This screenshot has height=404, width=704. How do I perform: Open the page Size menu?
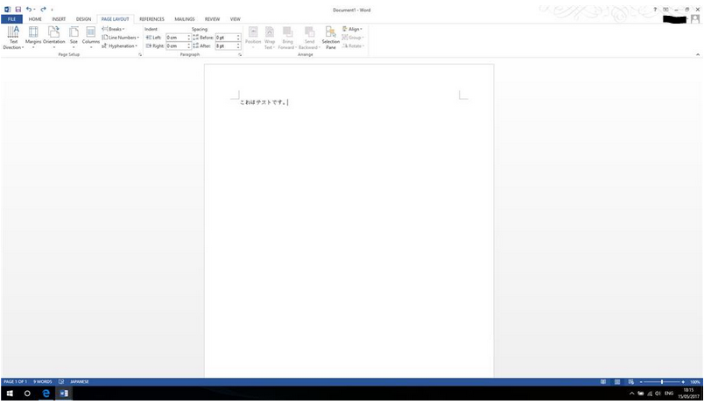(74, 38)
